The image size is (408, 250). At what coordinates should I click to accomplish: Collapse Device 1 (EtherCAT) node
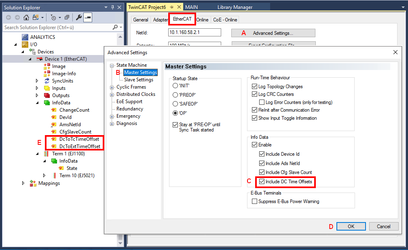coord(30,59)
